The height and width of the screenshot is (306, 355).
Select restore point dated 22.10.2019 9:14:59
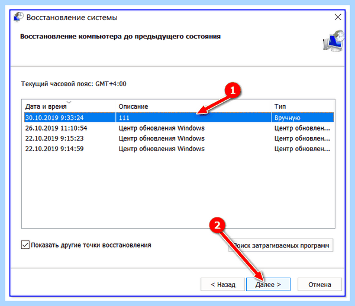click(x=179, y=149)
